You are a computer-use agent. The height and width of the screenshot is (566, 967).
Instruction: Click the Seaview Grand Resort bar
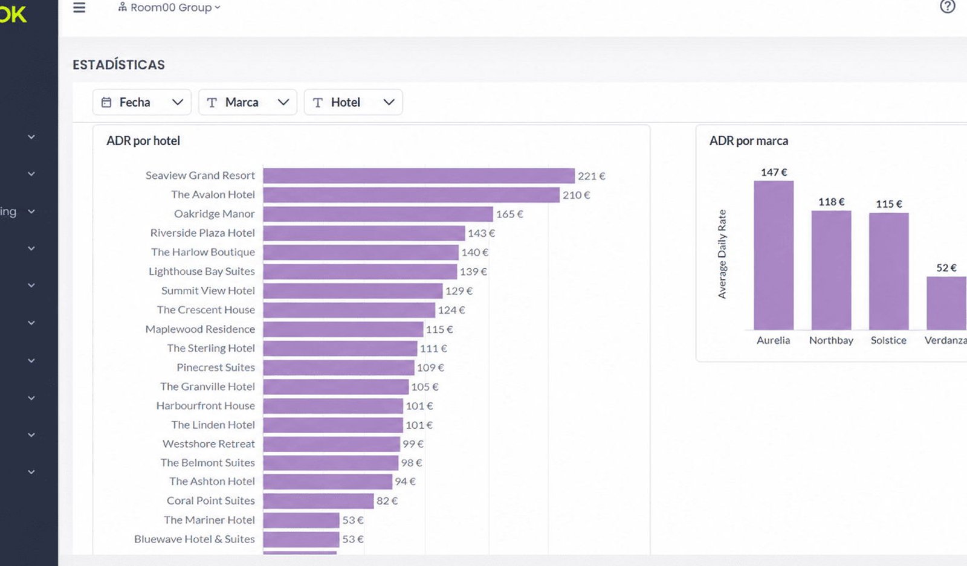(x=419, y=176)
